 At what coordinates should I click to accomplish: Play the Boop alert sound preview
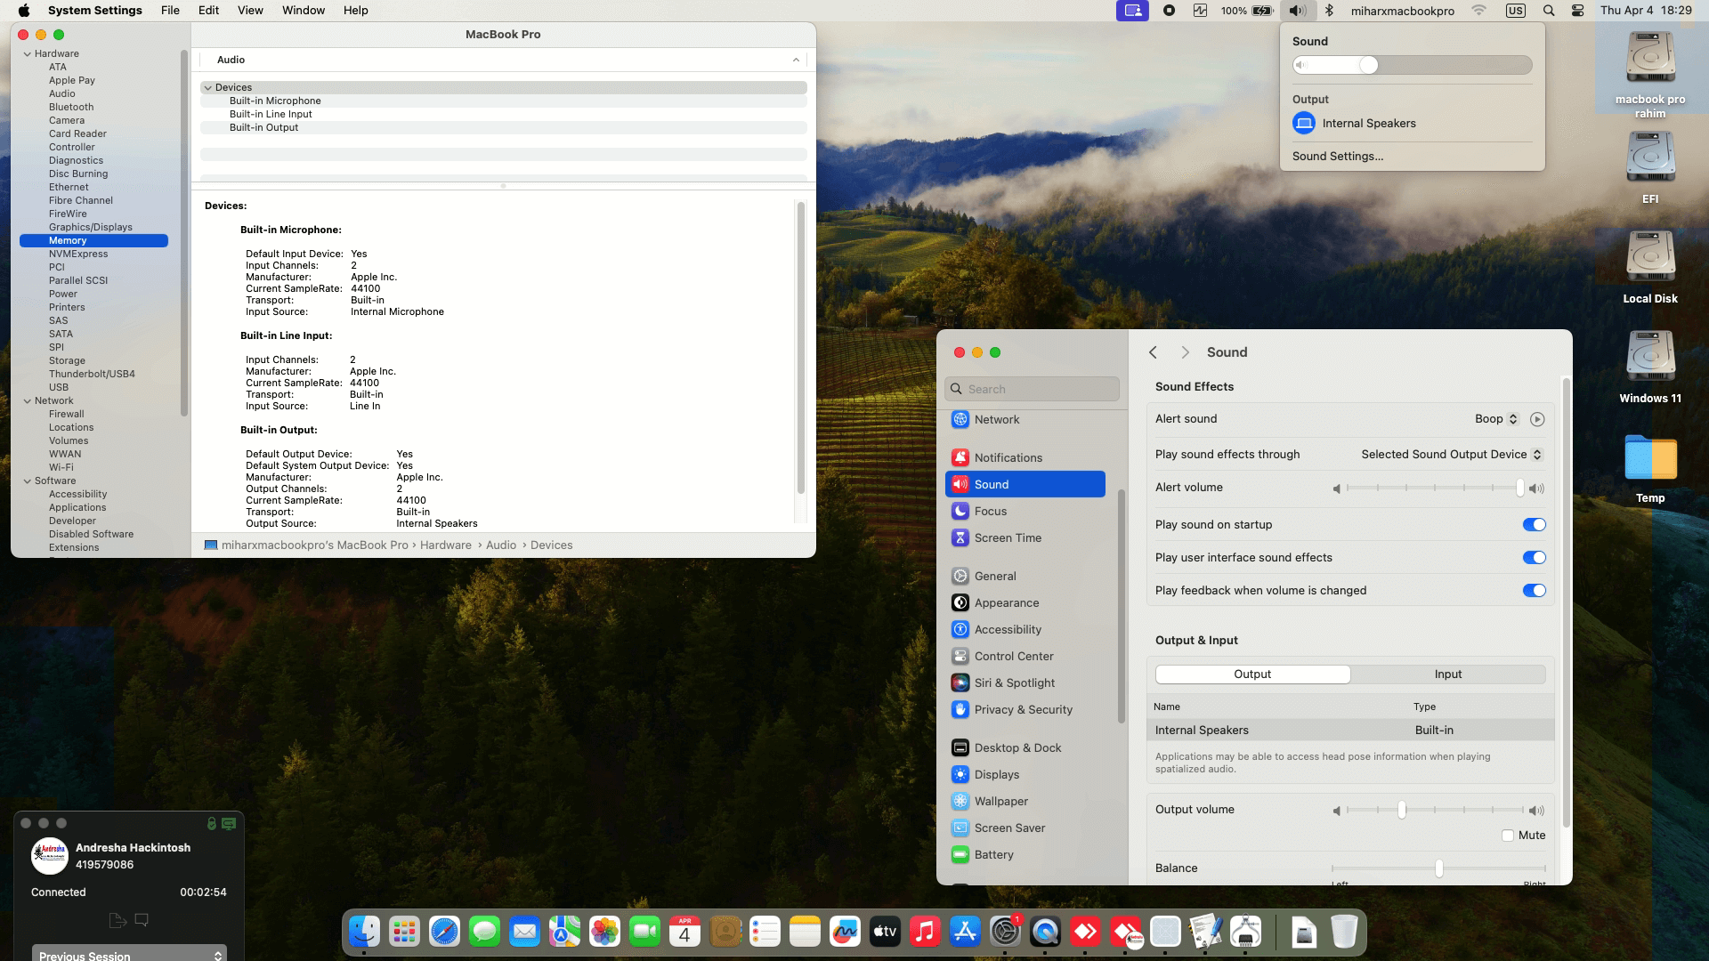pyautogui.click(x=1537, y=419)
